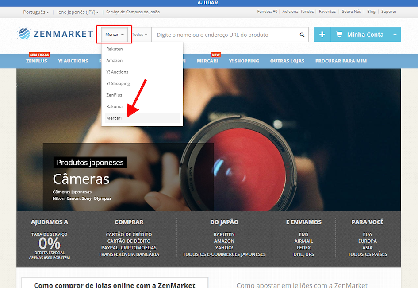Click the Blog link
418x288 pixels.
pyautogui.click(x=371, y=12)
